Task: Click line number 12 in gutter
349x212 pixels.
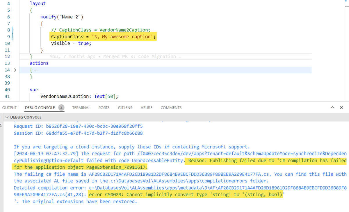Action: coord(8,56)
